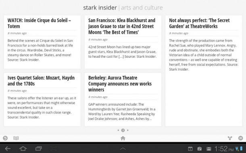Select summary 'GAP winners announced include'

(122, 111)
